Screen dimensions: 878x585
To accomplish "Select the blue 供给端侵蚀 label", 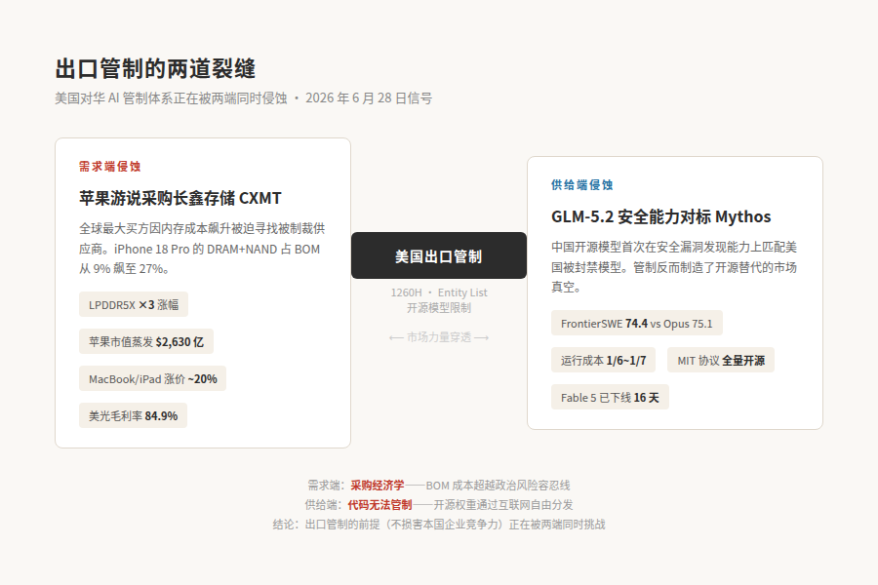I will [x=581, y=184].
